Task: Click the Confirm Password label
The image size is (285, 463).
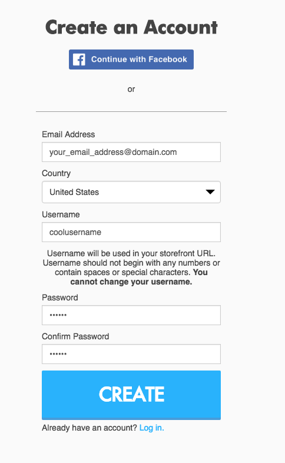Action: point(75,336)
